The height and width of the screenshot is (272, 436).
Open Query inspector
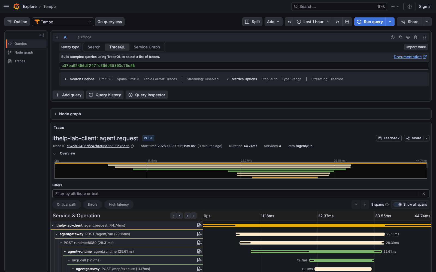pos(147,95)
